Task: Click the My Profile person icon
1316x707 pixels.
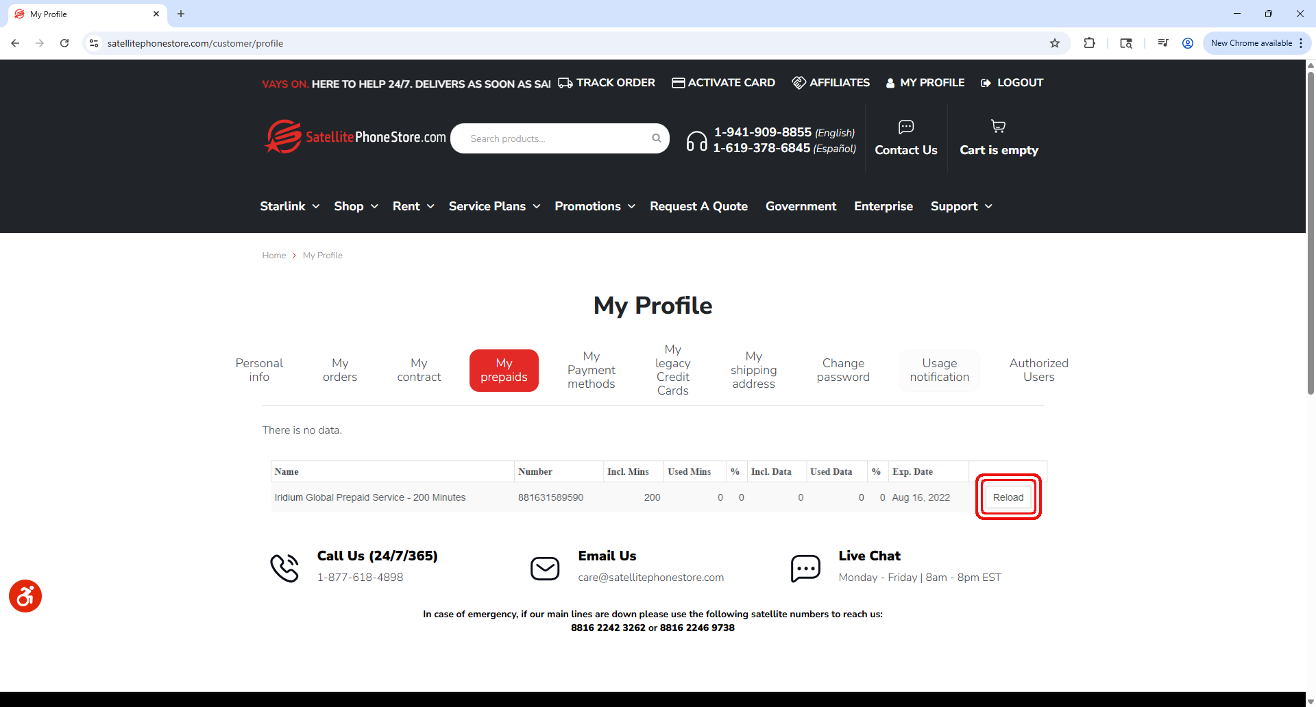Action: click(x=890, y=83)
